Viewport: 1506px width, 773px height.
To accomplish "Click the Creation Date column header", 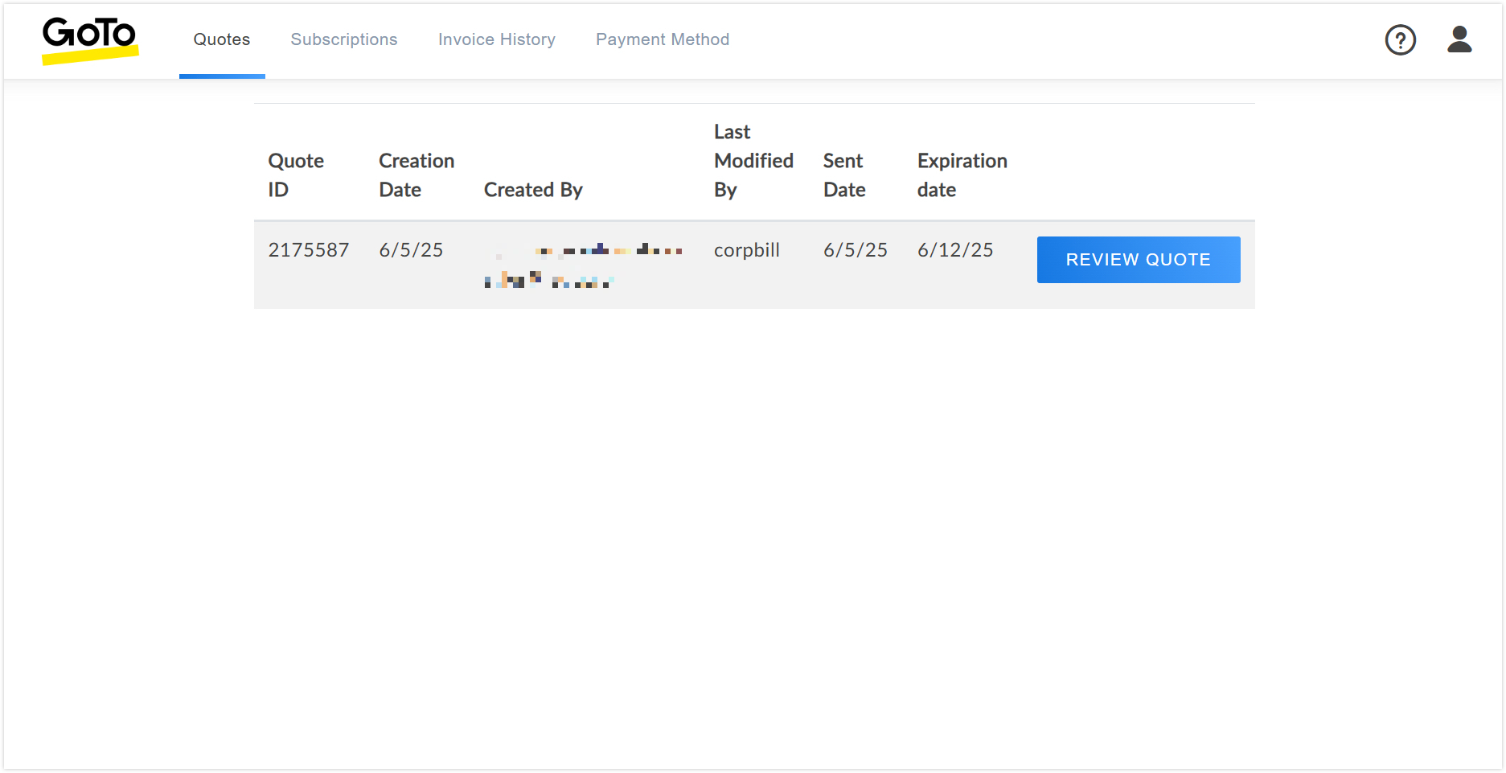I will [417, 175].
